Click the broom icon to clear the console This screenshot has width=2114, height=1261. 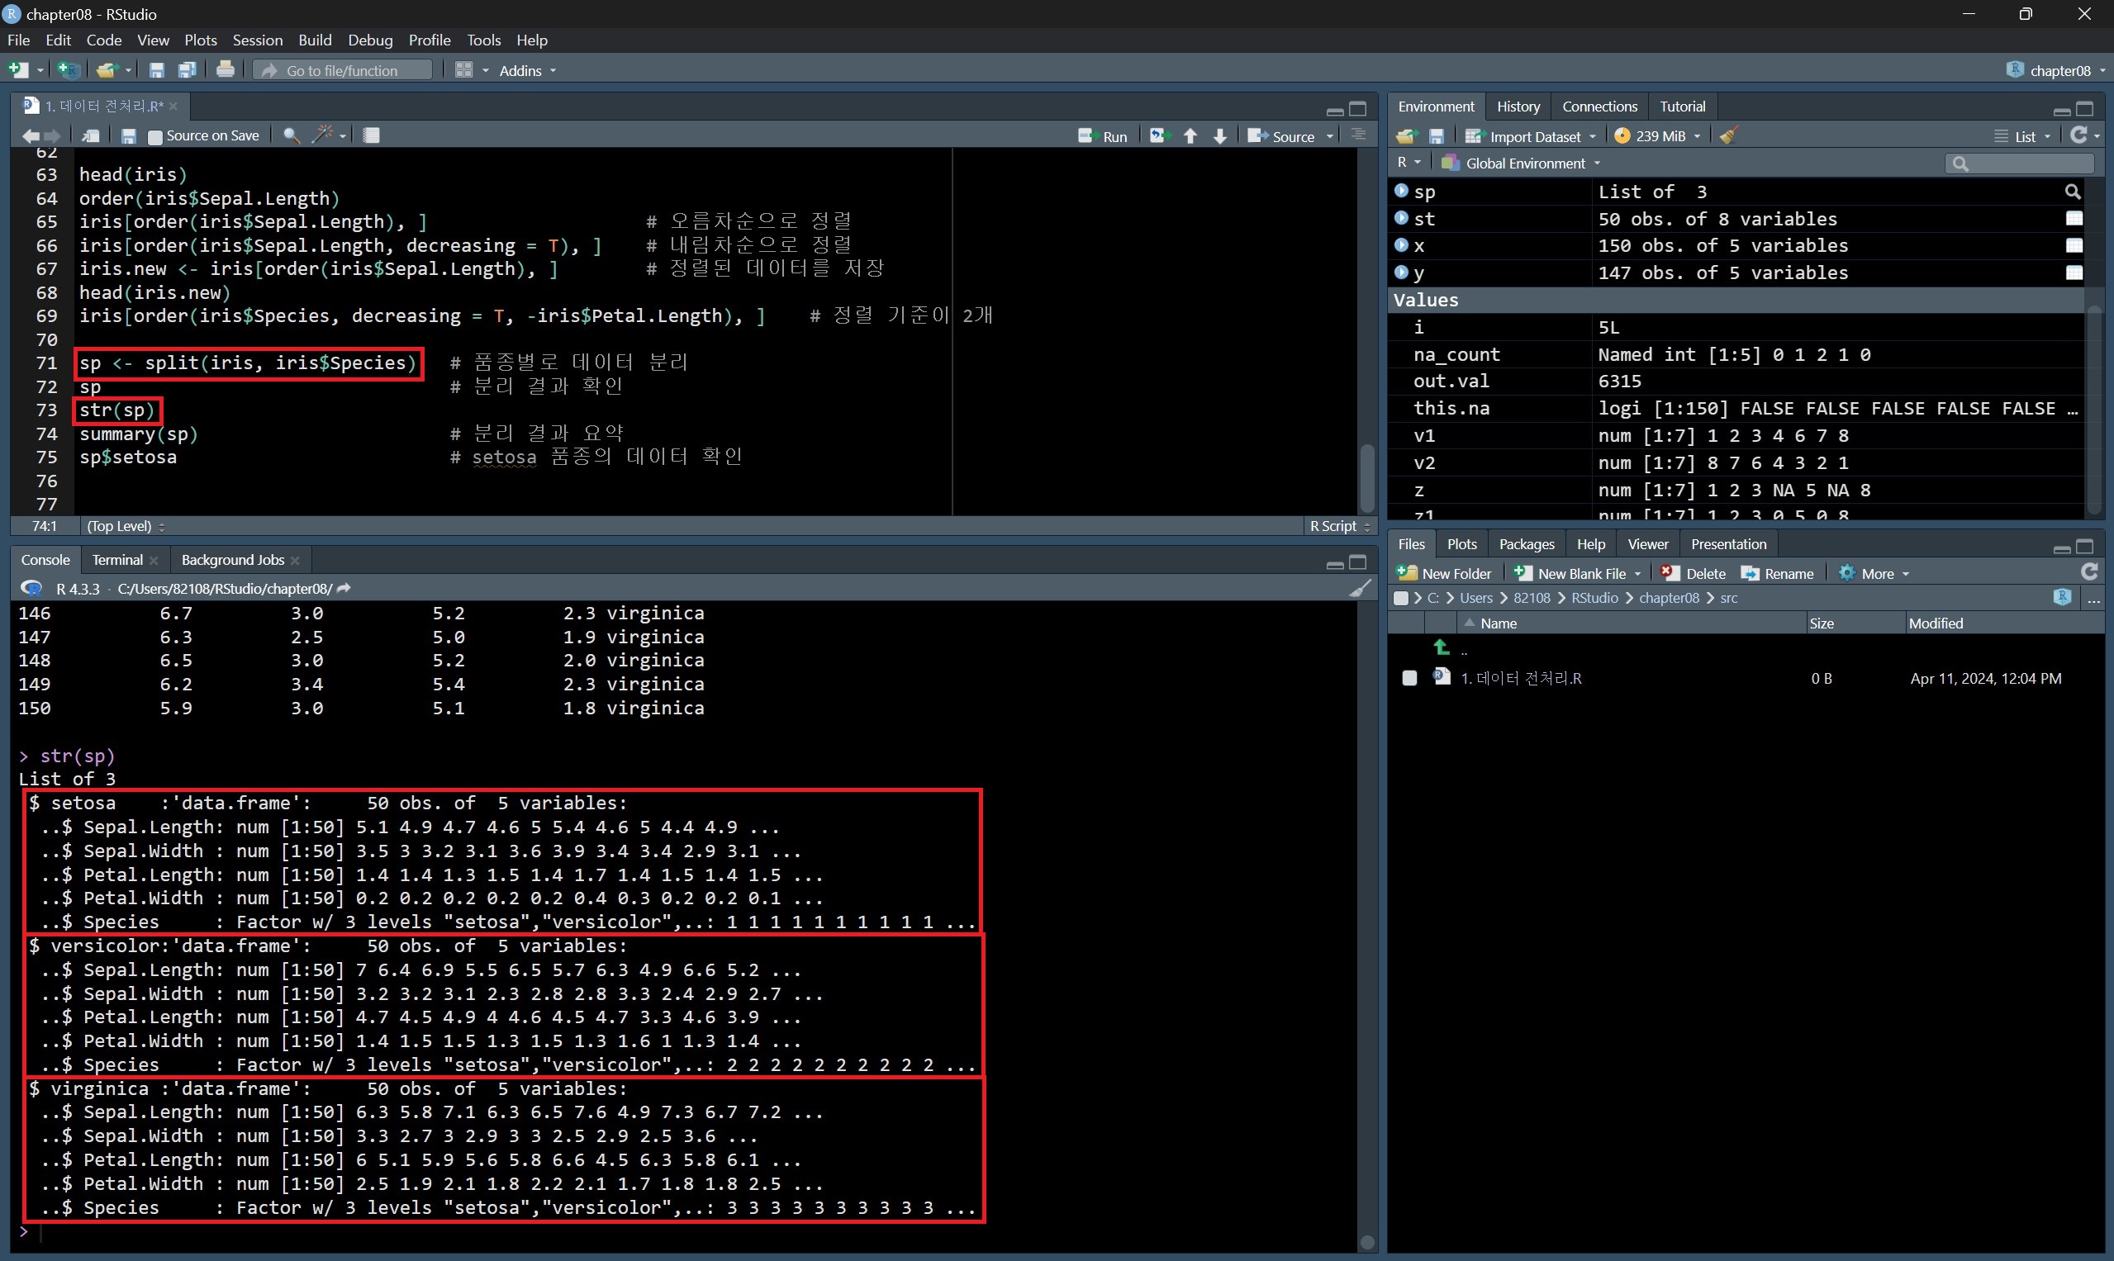tap(1359, 588)
